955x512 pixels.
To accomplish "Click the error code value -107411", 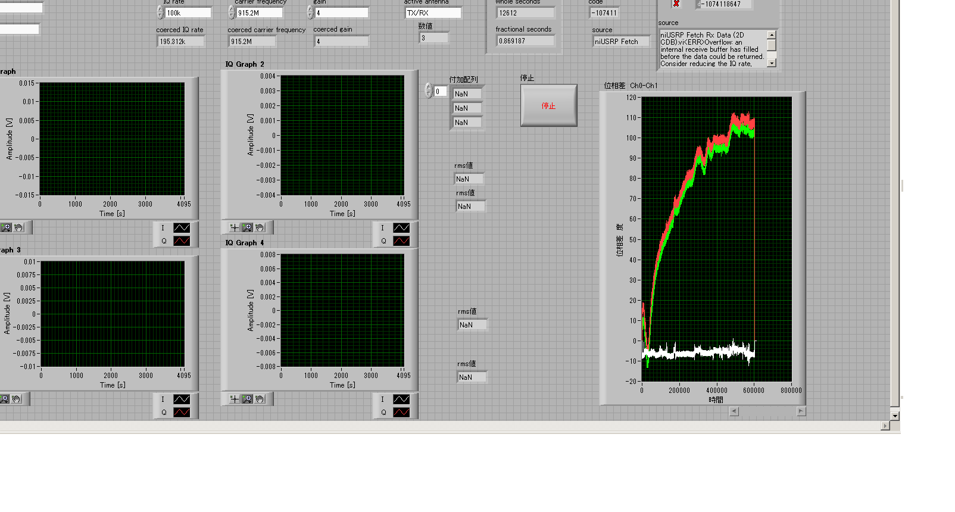I will click(604, 13).
